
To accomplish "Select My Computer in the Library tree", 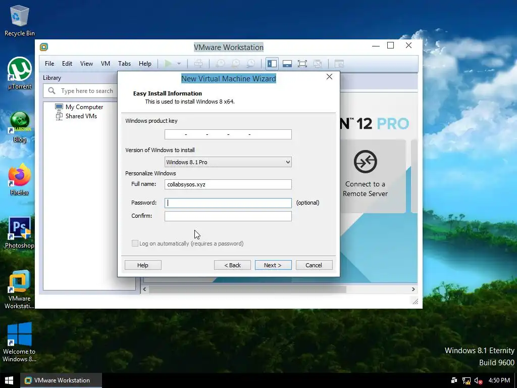I will [79, 107].
